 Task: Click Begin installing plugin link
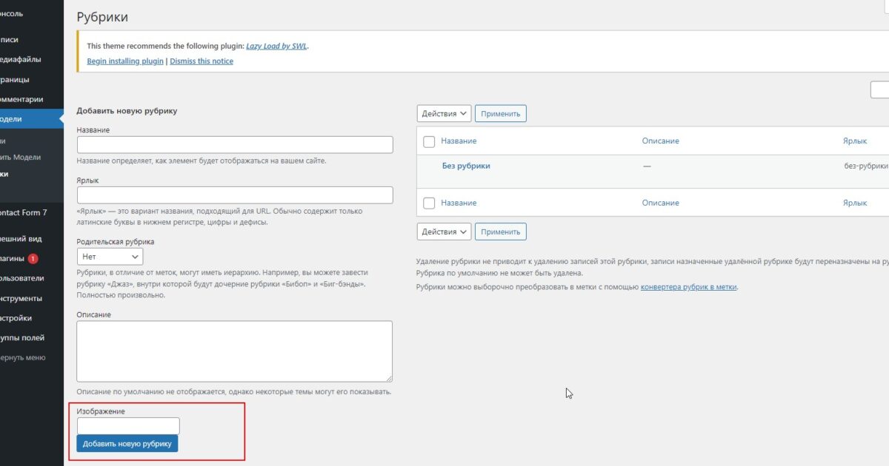(x=125, y=61)
